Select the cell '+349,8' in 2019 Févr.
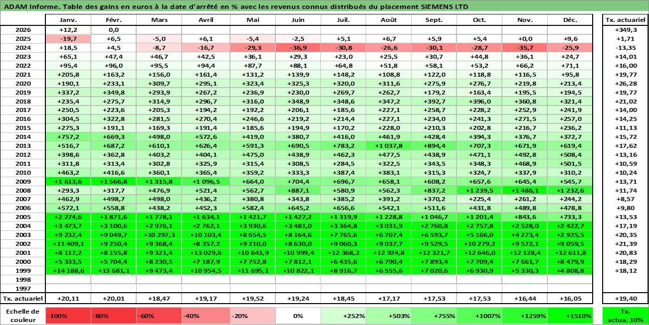This screenshot has height=325, width=649. [x=114, y=92]
